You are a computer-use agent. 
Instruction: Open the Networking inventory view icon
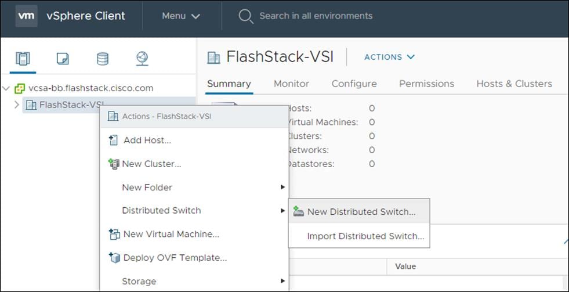[142, 59]
